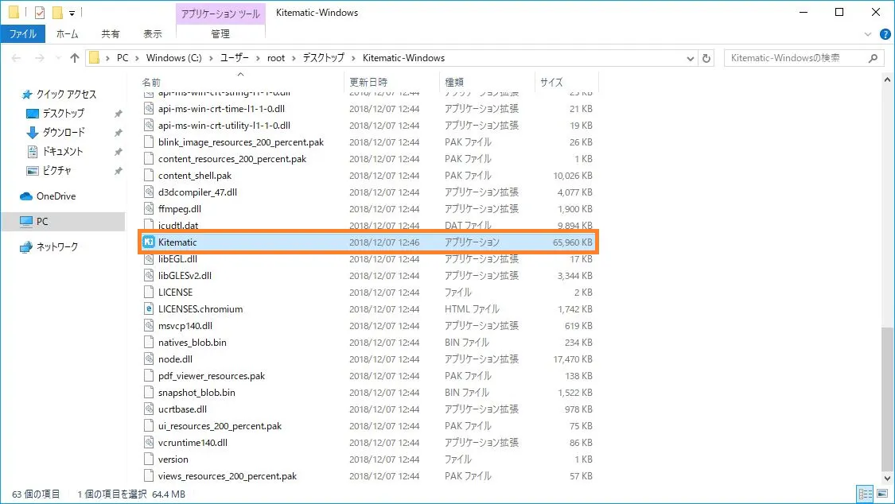
Task: Open the 管理 ribbon tab
Action: coord(220,34)
